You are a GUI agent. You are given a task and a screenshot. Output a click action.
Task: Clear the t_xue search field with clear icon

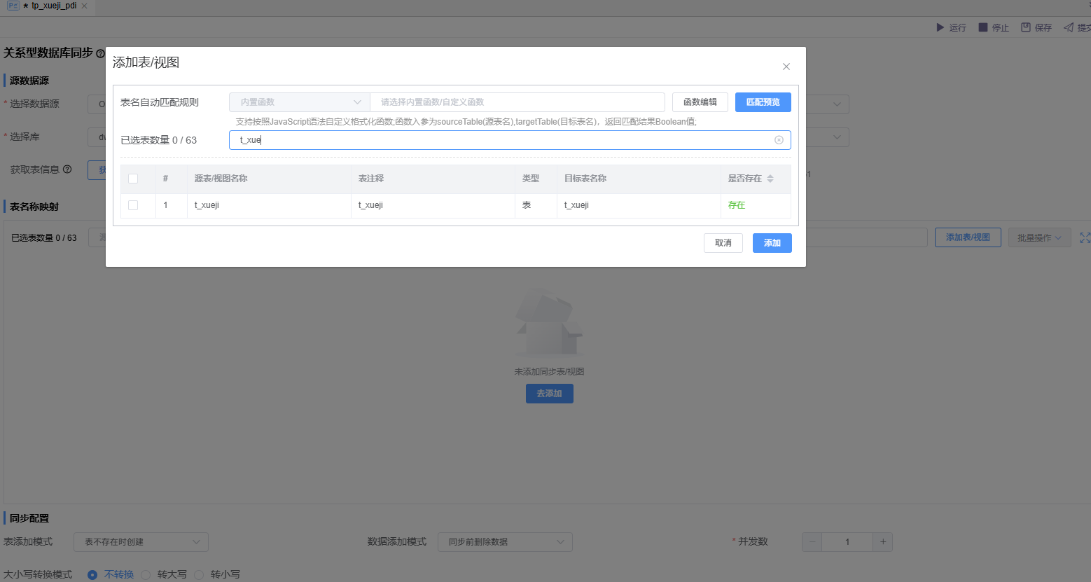pos(779,140)
